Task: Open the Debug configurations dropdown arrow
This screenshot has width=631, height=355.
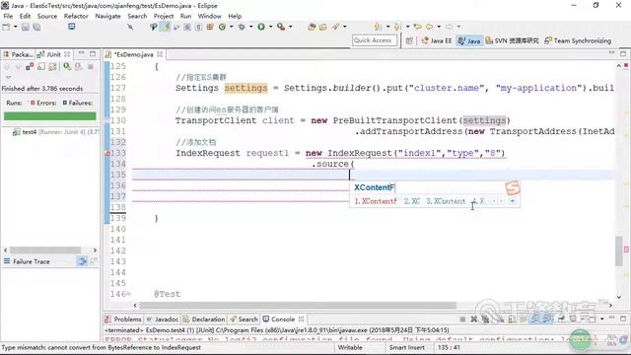Action: (x=250, y=27)
